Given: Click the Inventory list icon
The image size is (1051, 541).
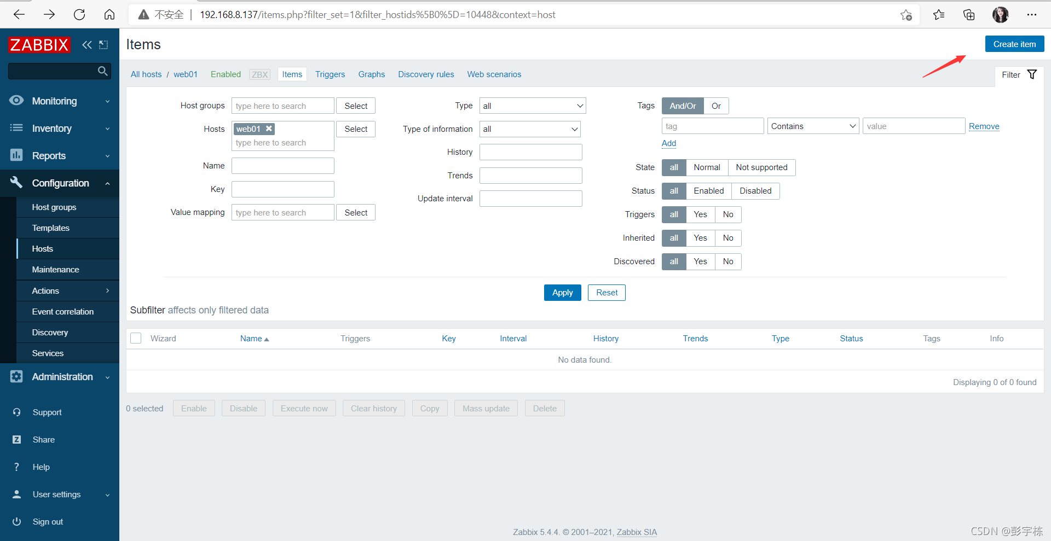Looking at the screenshot, I should click(16, 128).
